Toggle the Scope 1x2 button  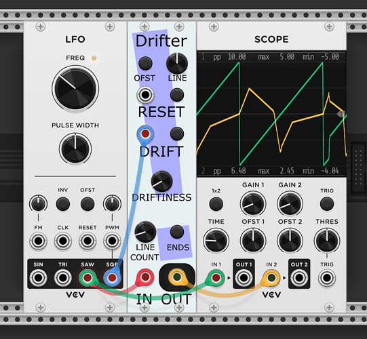pyautogui.click(x=216, y=204)
